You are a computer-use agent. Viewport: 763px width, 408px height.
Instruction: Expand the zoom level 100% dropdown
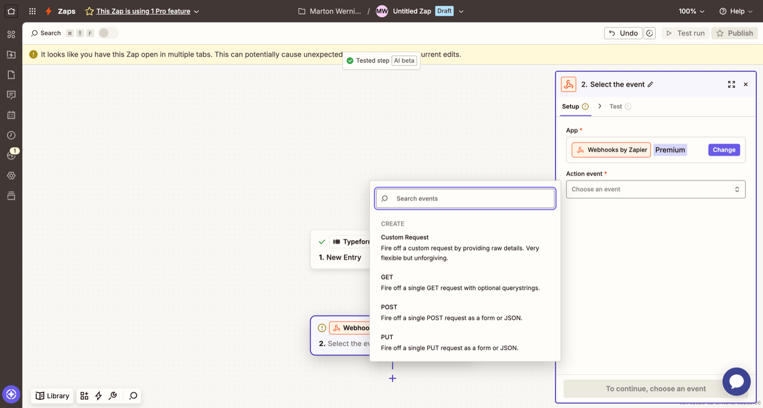click(x=691, y=11)
